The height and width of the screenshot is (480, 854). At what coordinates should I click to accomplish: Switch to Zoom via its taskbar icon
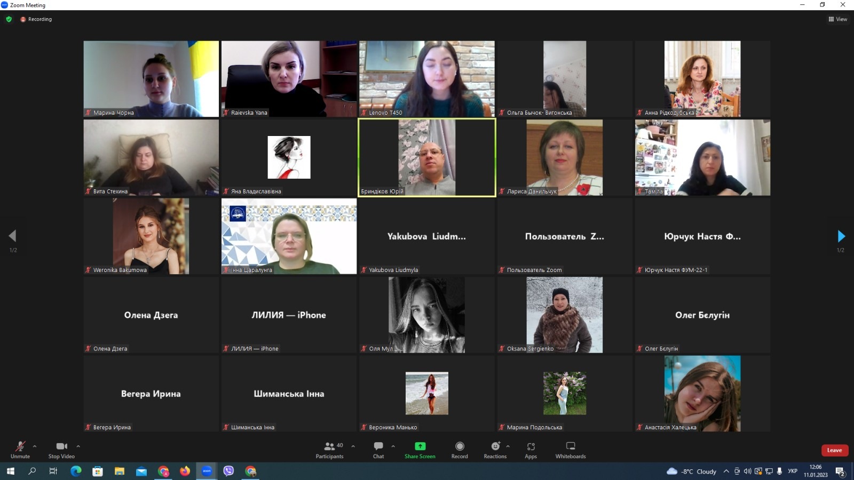[207, 471]
